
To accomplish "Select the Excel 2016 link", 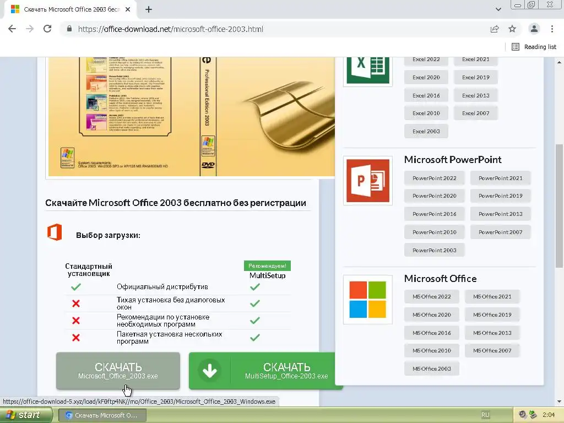I will pyautogui.click(x=426, y=95).
